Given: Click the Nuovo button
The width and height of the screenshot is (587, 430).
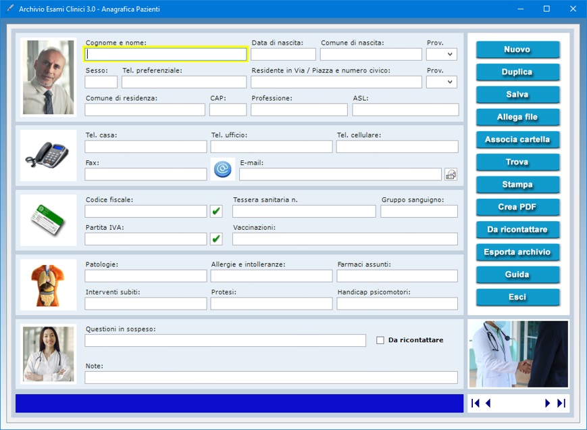Looking at the screenshot, I should click(x=517, y=49).
